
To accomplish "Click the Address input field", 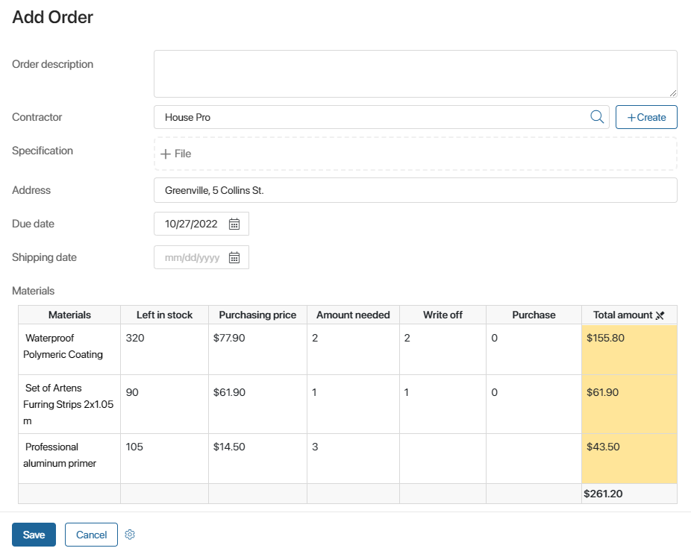I will point(415,190).
